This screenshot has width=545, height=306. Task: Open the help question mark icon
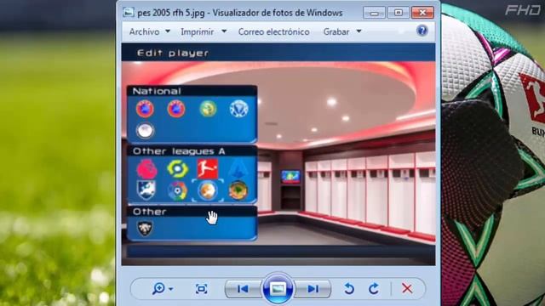pos(422,31)
